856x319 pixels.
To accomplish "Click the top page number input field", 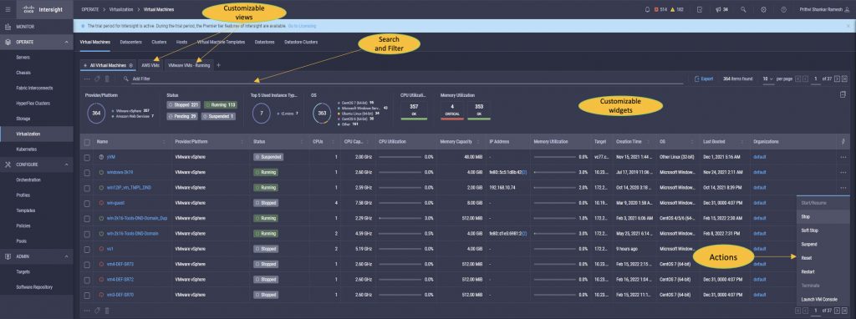I will 816,78.
